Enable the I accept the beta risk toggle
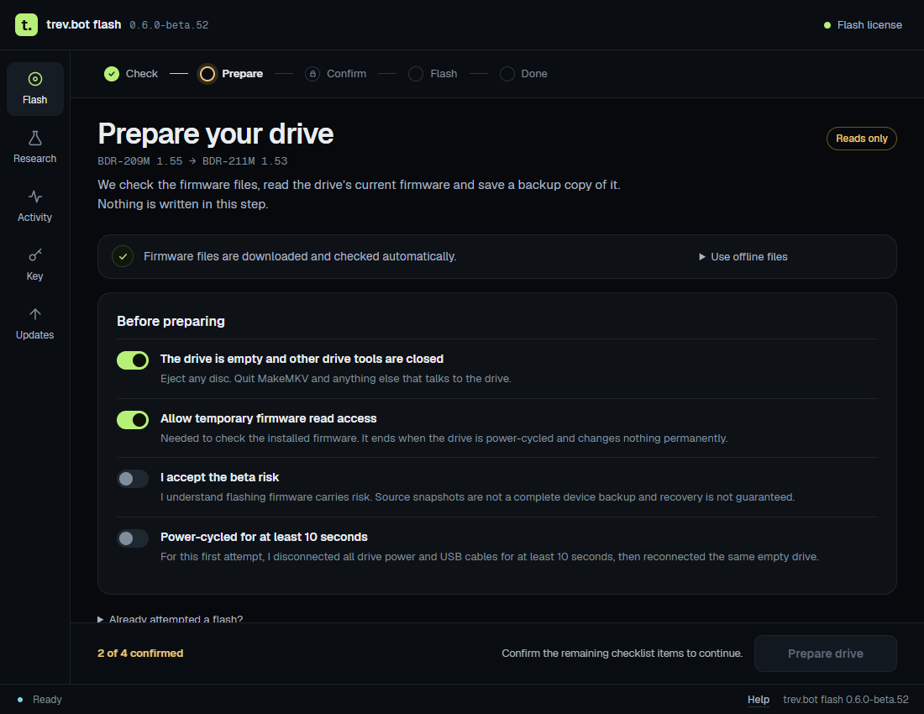The width and height of the screenshot is (924, 714). click(x=133, y=478)
